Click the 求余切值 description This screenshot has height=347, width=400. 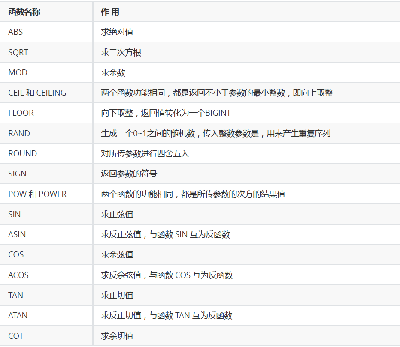(x=117, y=336)
